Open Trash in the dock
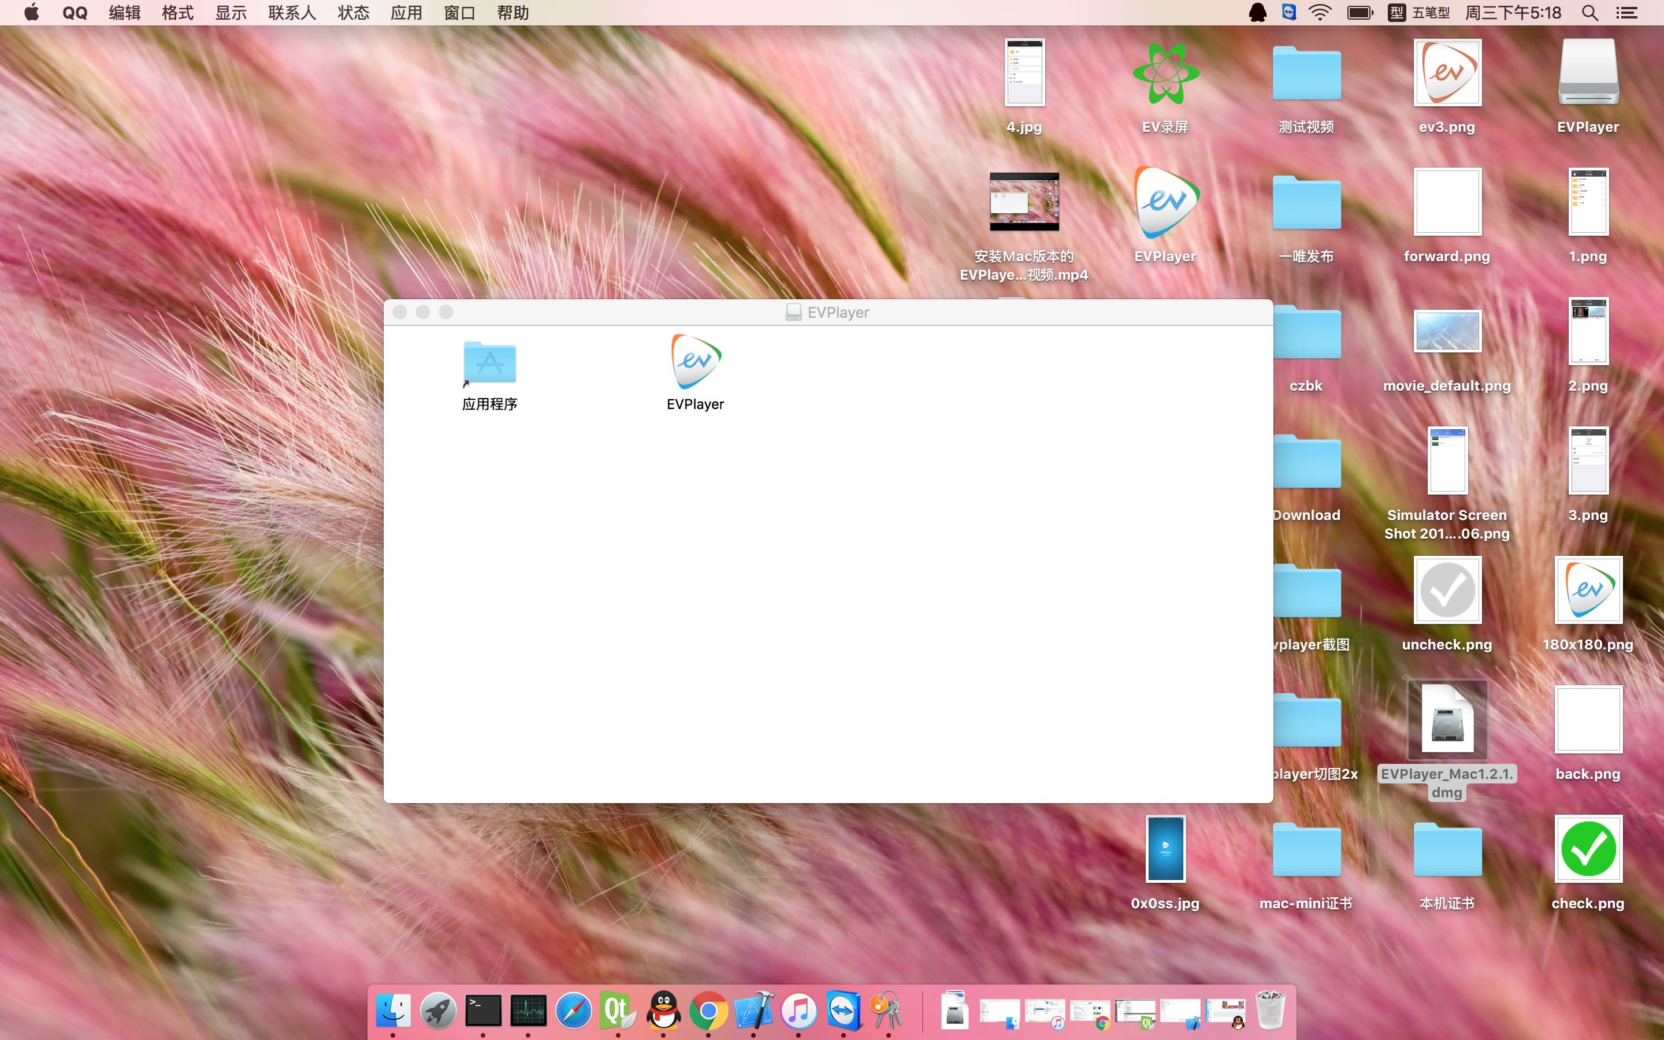Viewport: 1664px width, 1040px height. coord(1270,1011)
